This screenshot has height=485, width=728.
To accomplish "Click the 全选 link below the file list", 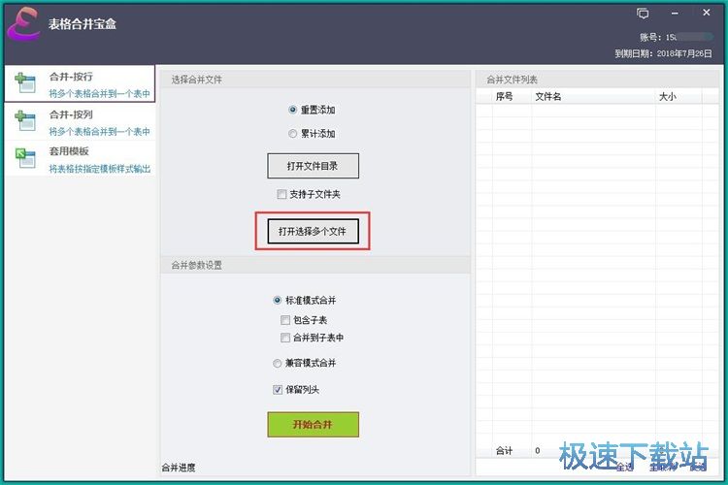I will pyautogui.click(x=625, y=467).
